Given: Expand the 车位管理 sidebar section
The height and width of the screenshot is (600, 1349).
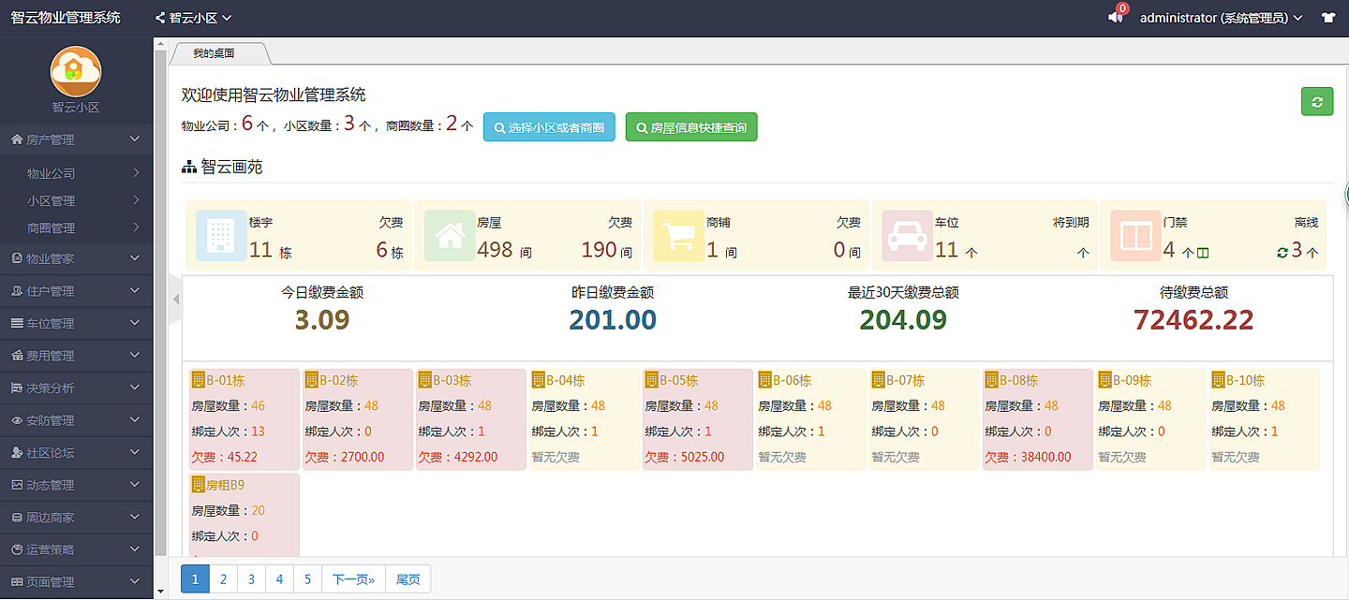Looking at the screenshot, I should 76,323.
